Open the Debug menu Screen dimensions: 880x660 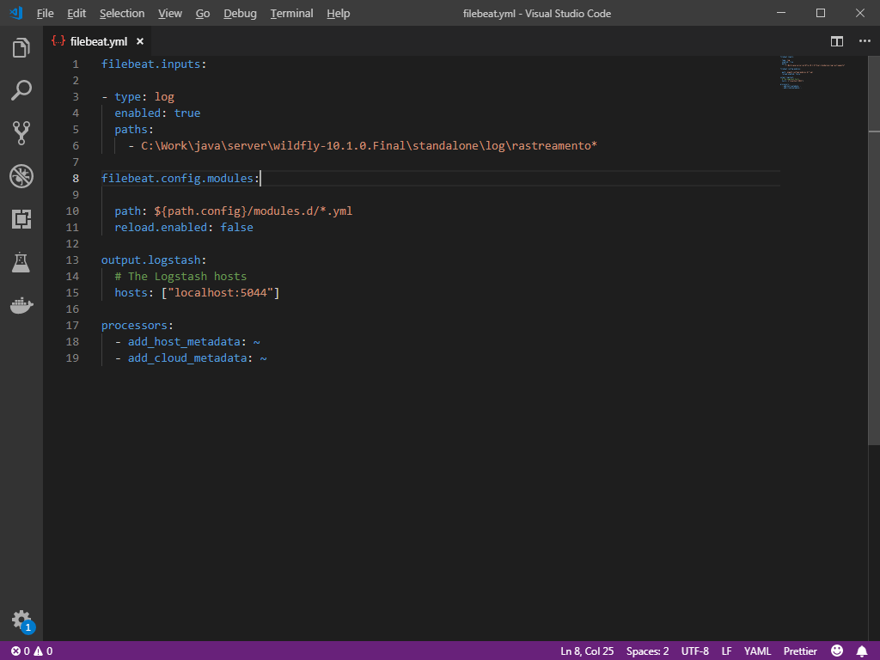240,14
